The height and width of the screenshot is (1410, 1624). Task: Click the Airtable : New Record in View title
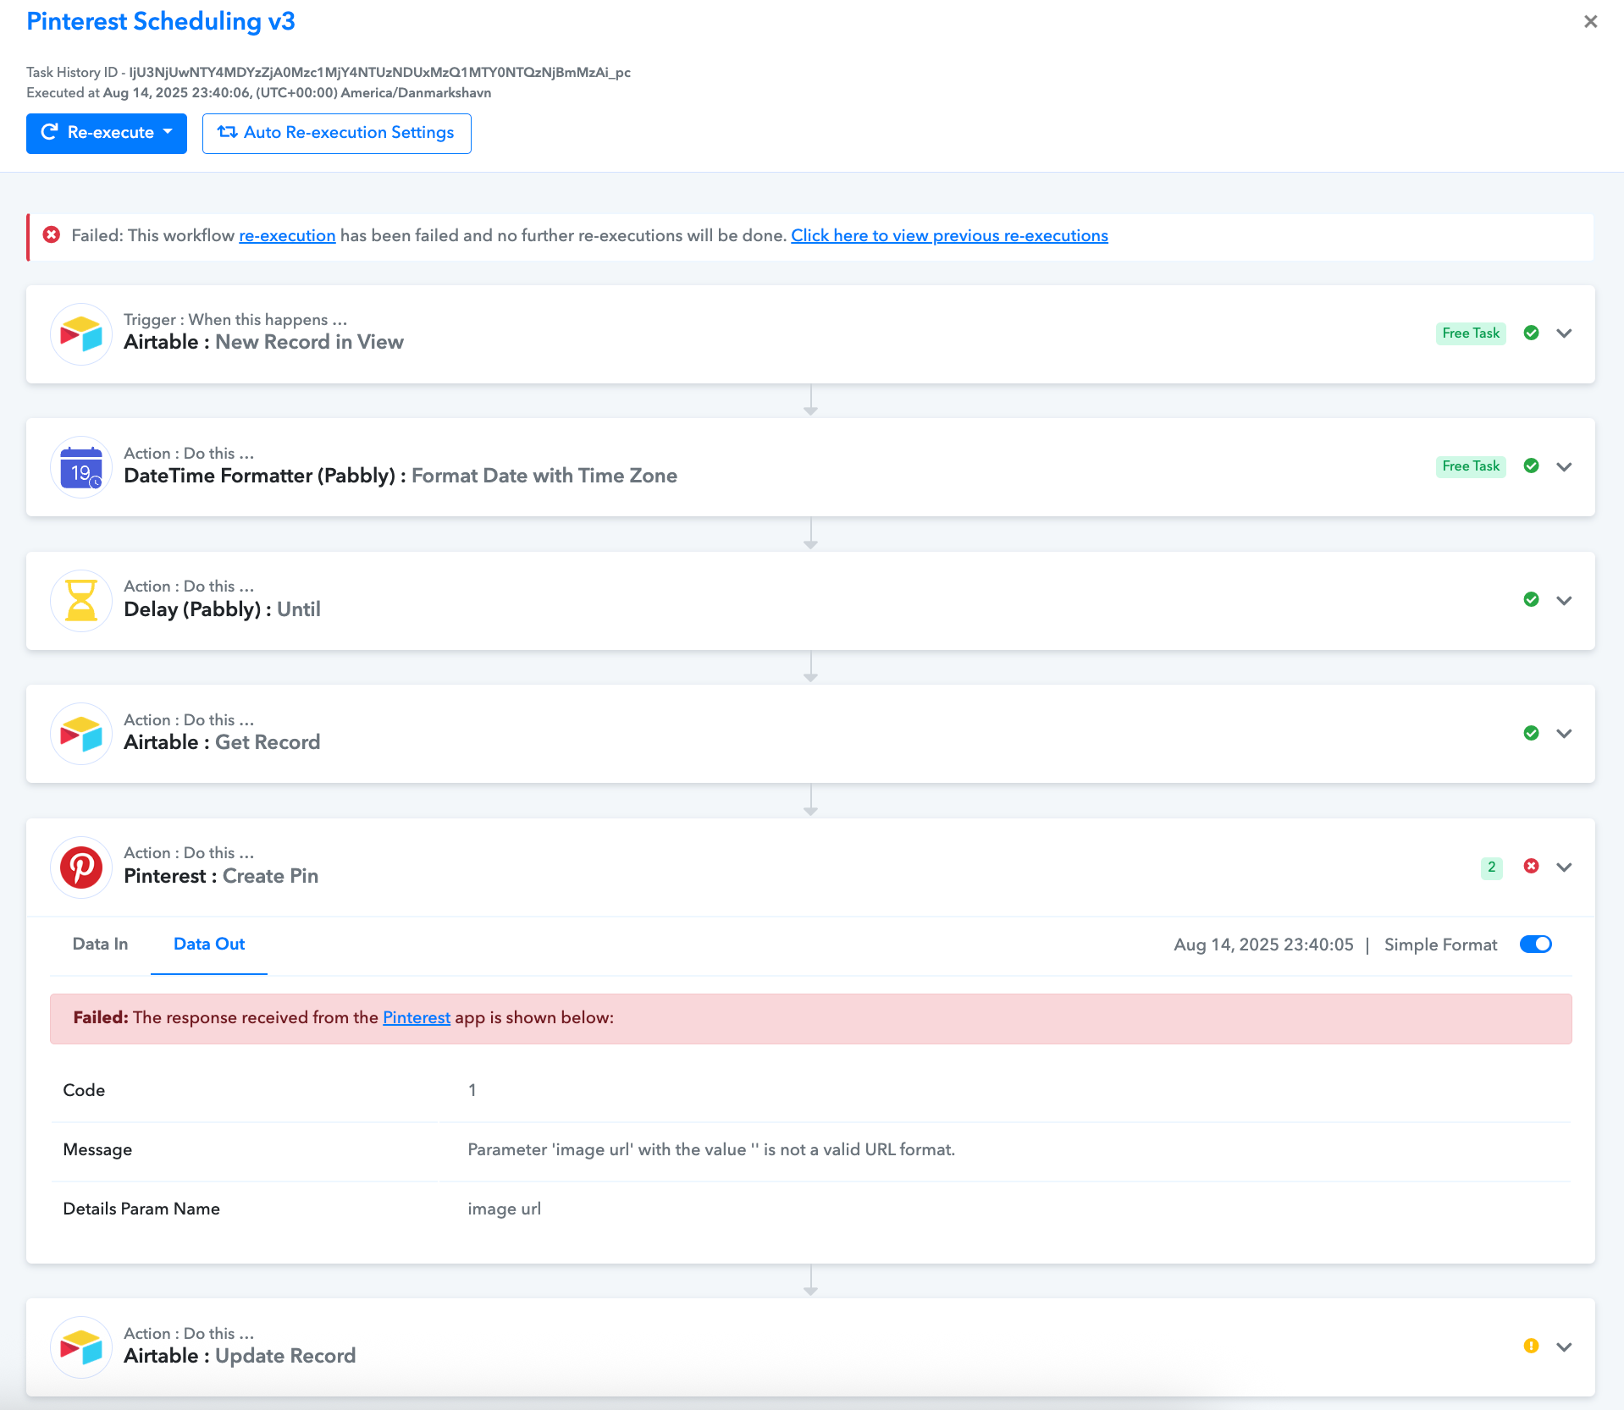click(x=263, y=342)
